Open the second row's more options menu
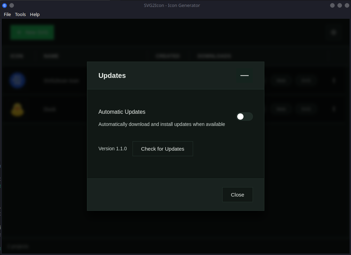The image size is (351, 255). [334, 109]
